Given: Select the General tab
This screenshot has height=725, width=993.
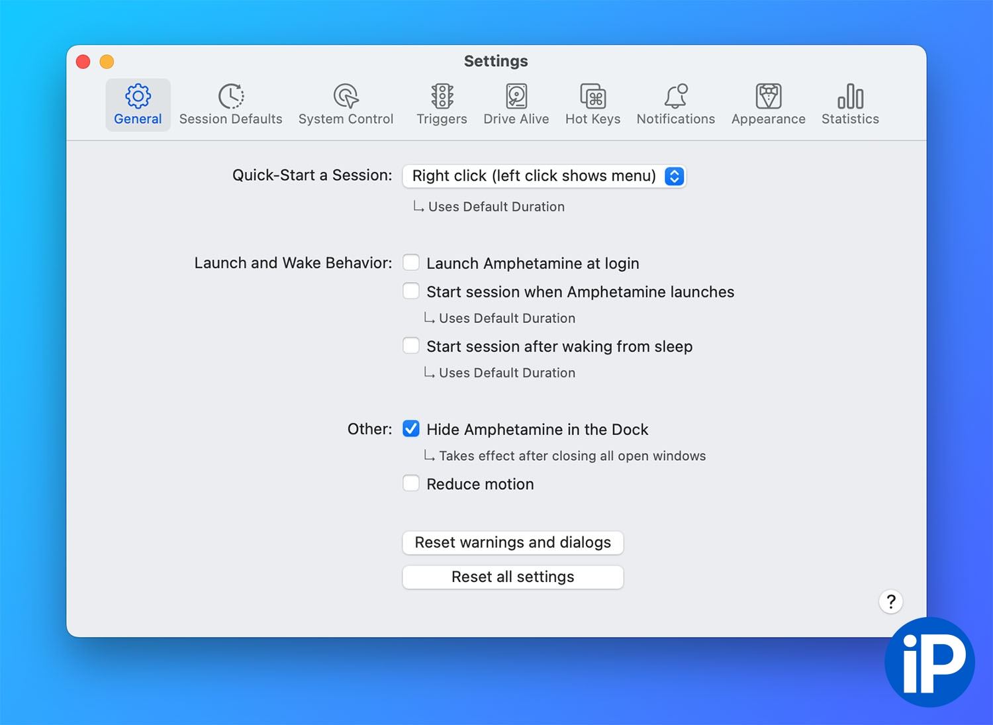Looking at the screenshot, I should (x=138, y=105).
